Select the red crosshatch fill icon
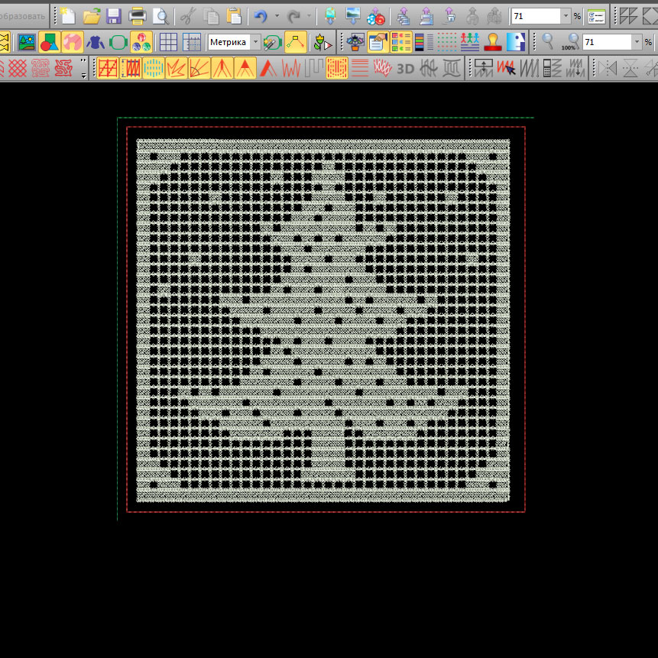Screen dimensions: 658x658 click(18, 68)
